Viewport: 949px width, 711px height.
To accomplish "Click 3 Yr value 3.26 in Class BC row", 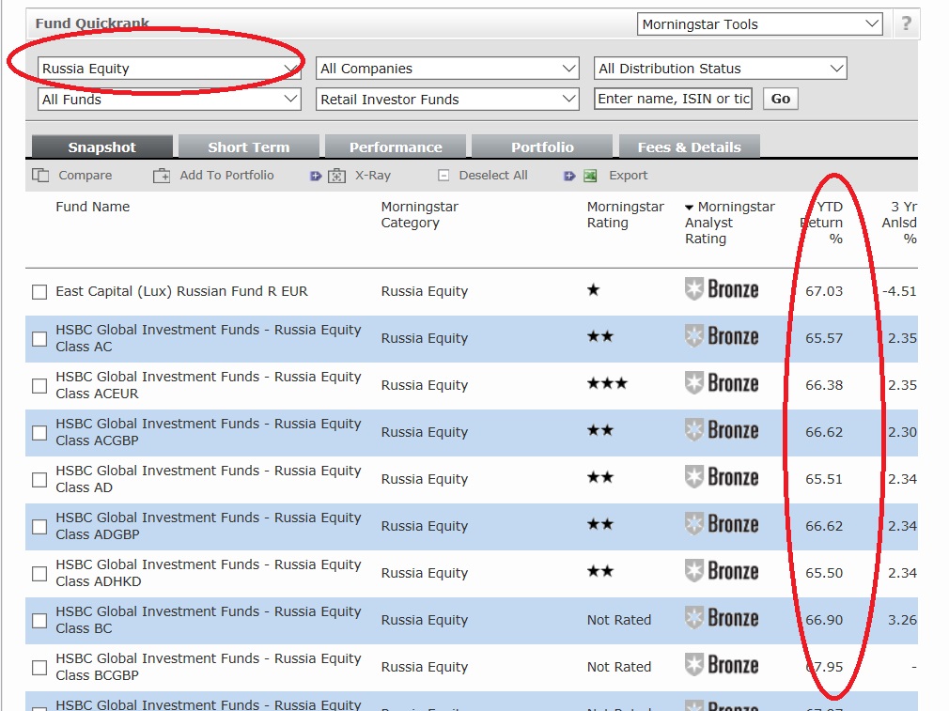I will coord(902,620).
